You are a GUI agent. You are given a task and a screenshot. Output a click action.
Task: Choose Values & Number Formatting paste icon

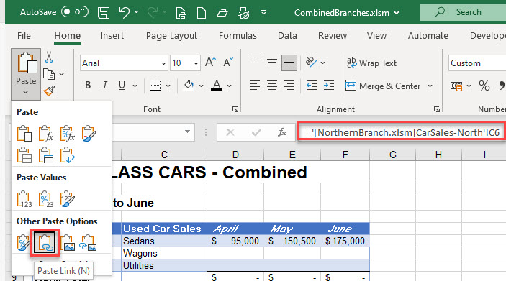click(x=46, y=199)
